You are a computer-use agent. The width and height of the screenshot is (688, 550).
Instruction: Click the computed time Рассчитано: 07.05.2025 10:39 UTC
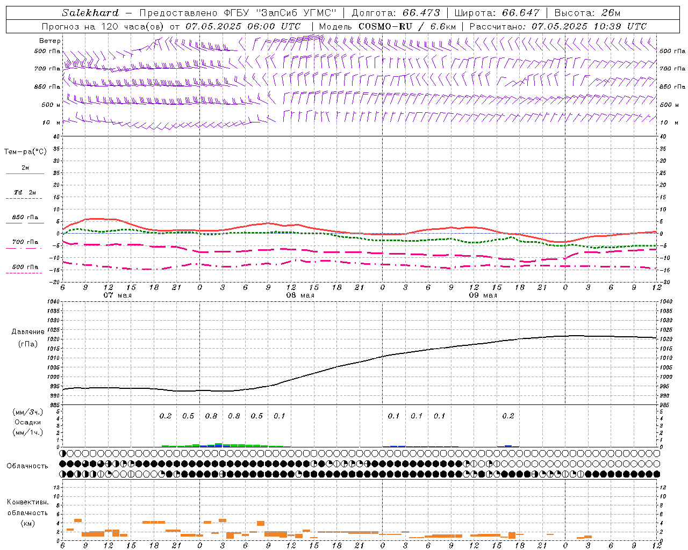[x=558, y=26]
